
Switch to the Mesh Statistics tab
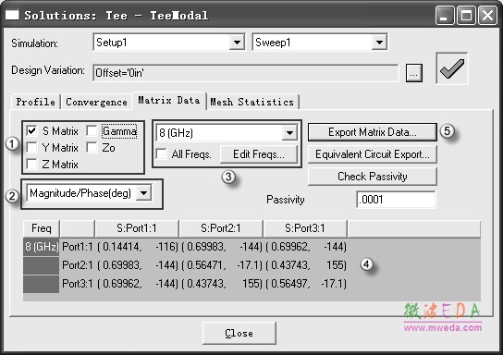pos(252,102)
